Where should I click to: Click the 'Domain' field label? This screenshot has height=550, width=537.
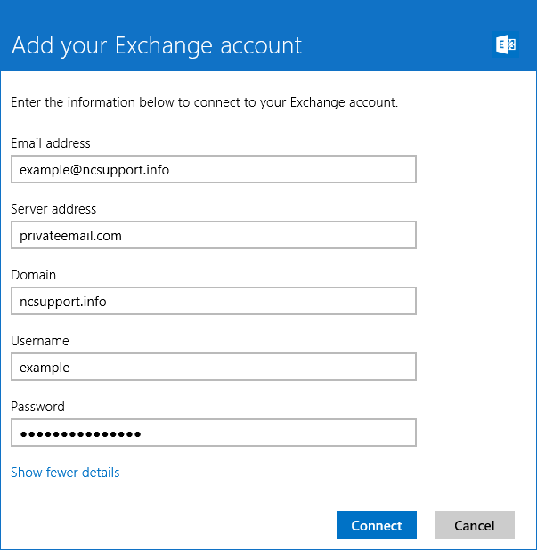[33, 275]
